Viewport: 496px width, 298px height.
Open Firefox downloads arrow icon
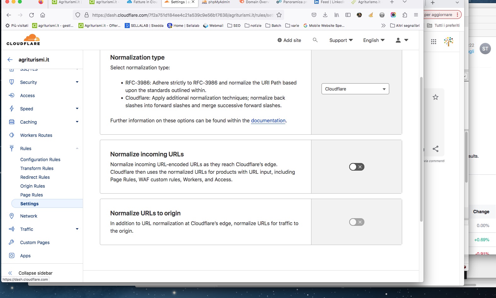click(x=325, y=15)
